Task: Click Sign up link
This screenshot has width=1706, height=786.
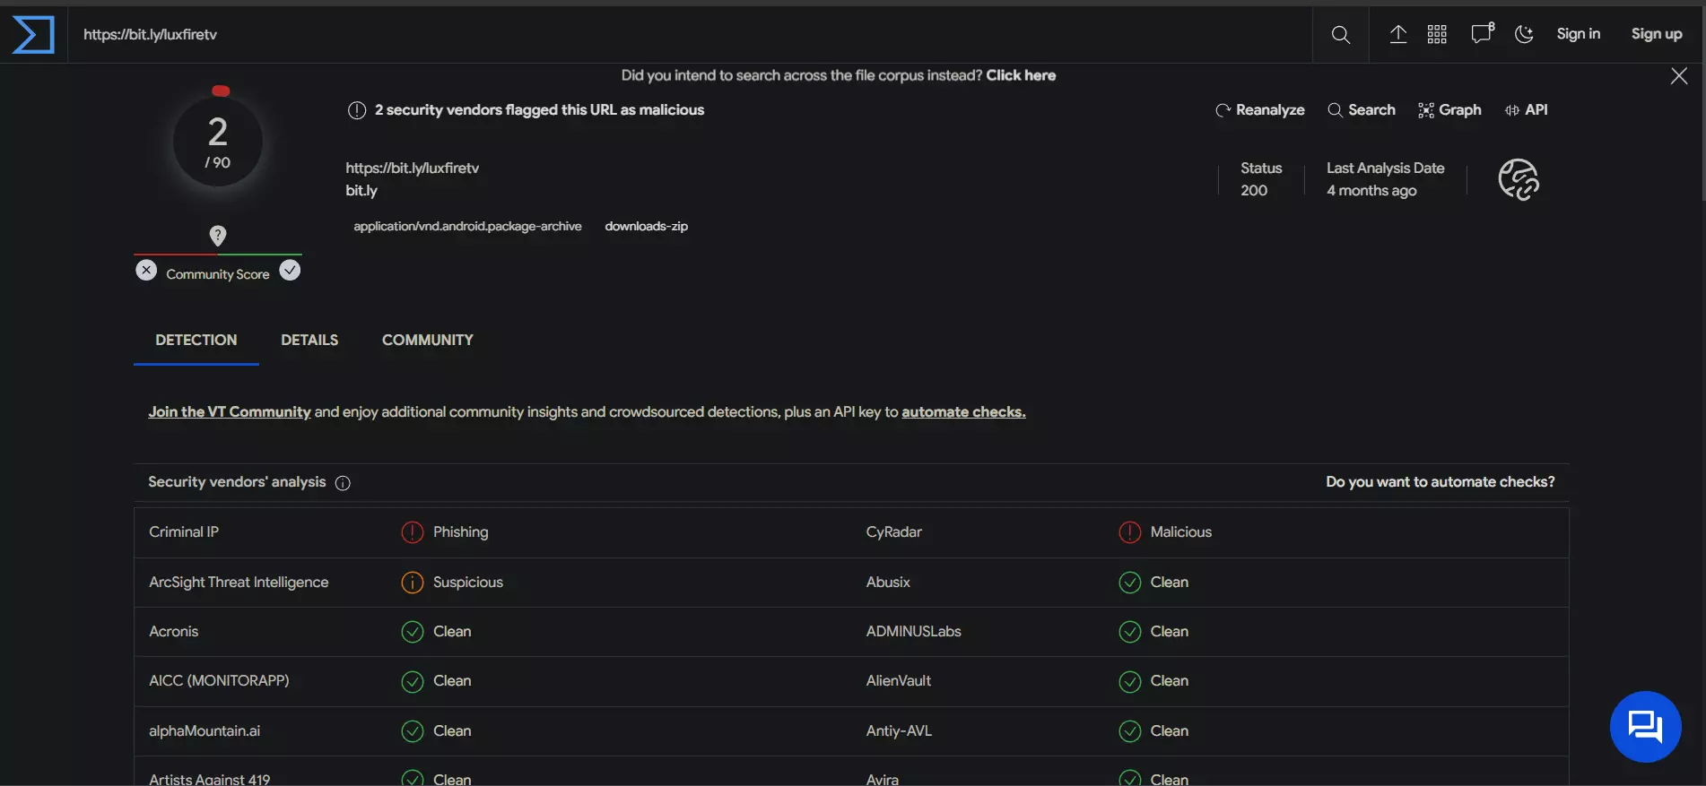Action: [x=1656, y=34]
